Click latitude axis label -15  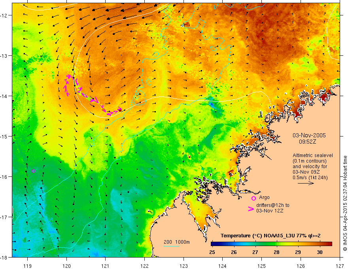(x=4, y=136)
